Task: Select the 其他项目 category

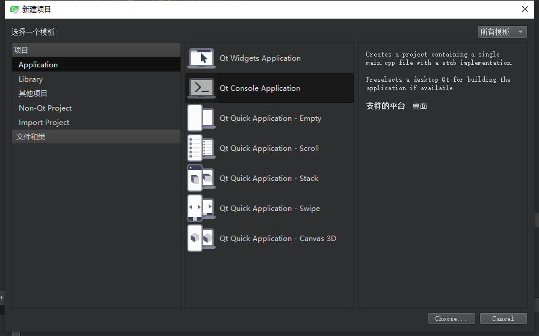Action: pos(96,93)
